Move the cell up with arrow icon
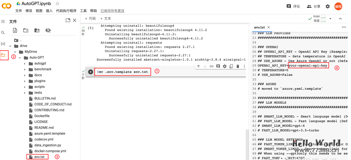Screen dimensions: 351x160 pos(198,66)
